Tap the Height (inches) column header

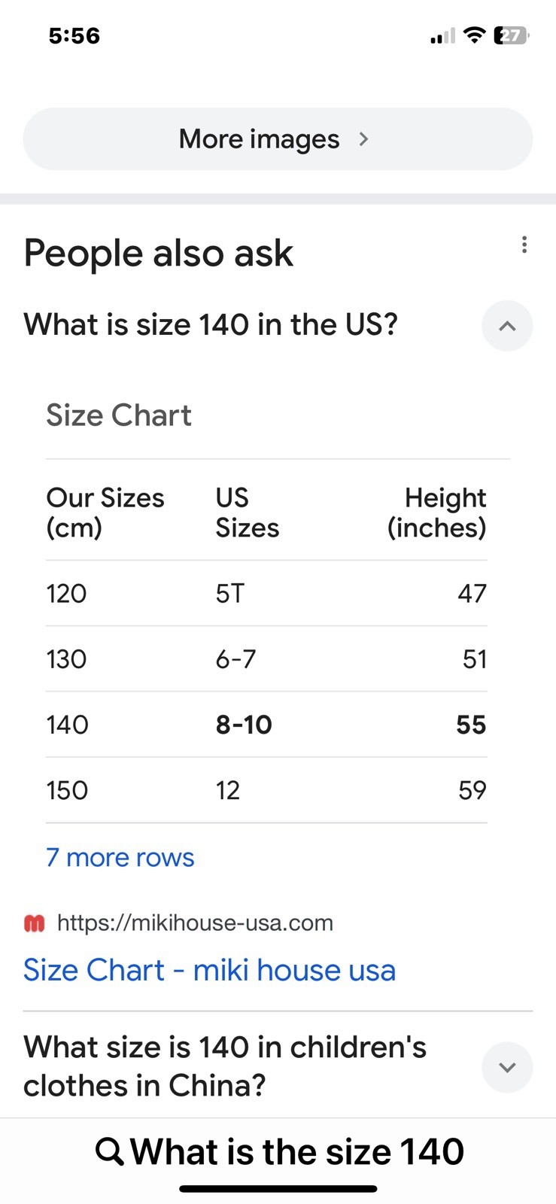436,512
